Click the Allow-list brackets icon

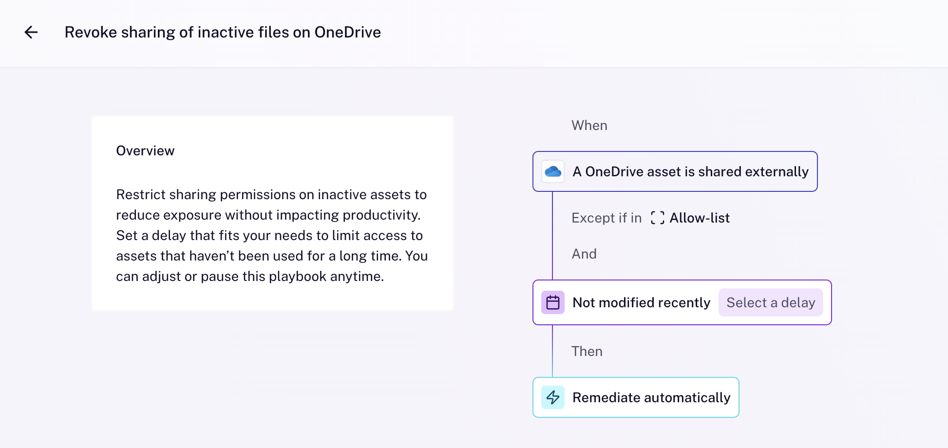(x=657, y=218)
